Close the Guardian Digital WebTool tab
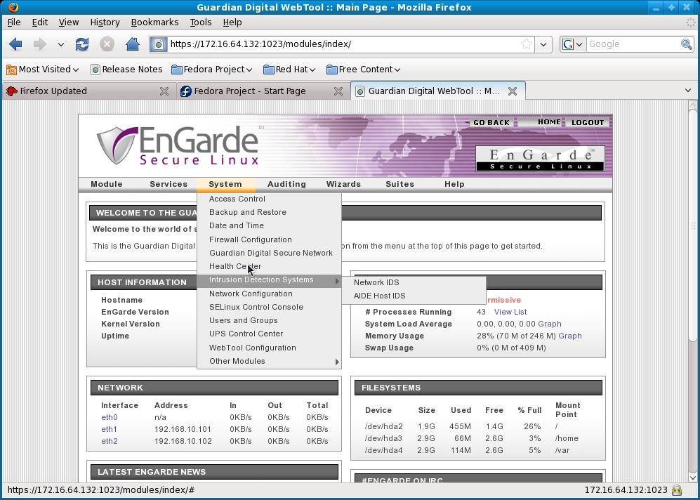Screen dimensions: 700x500 513,91
